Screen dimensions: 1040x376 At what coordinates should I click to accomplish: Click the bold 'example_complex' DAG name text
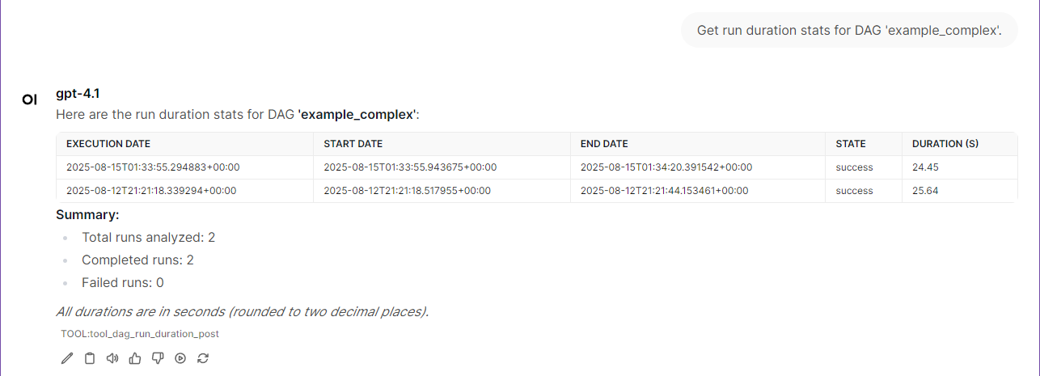357,115
